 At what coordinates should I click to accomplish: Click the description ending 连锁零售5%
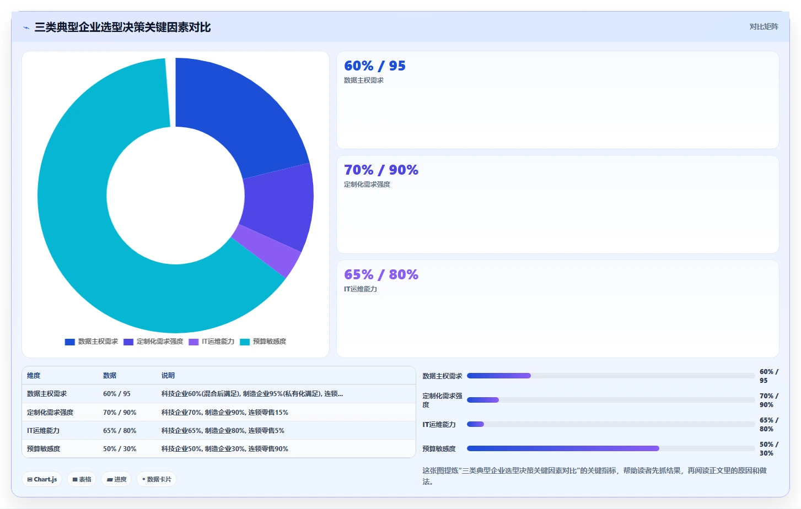(x=223, y=431)
